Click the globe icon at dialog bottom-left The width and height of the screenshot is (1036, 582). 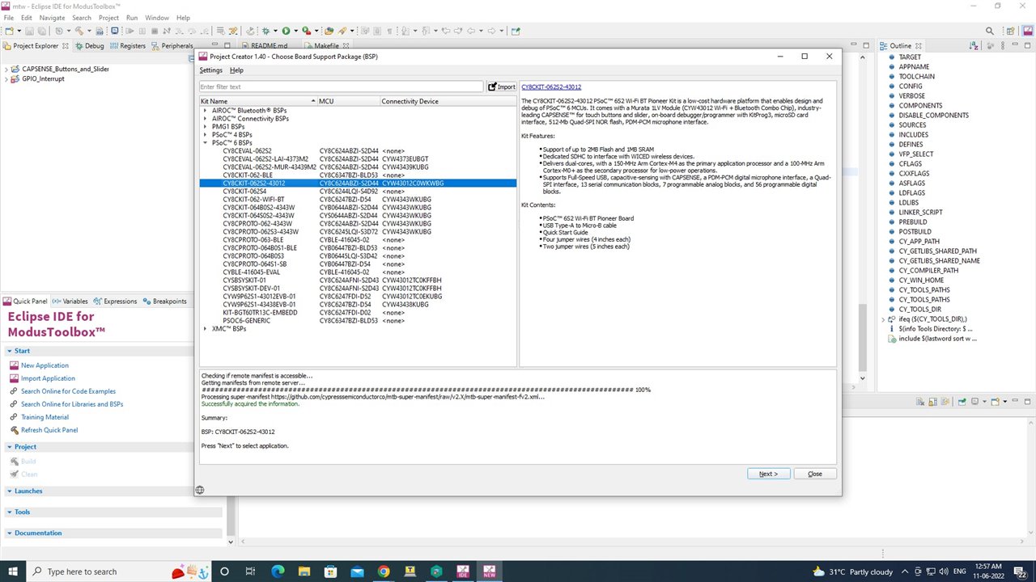click(x=200, y=490)
